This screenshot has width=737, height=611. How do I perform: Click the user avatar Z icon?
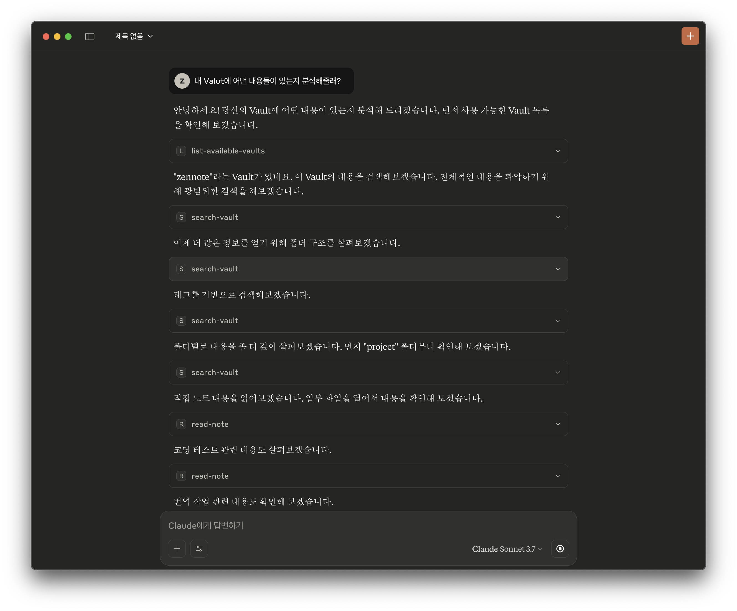(182, 81)
